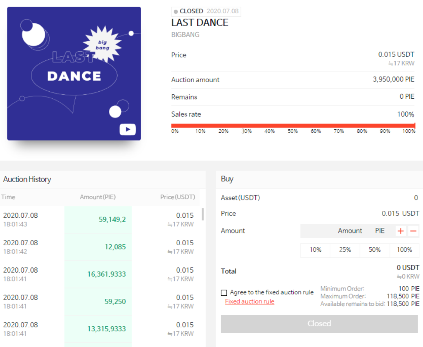423x347 pixels.
Task: Click the BIGBANG artist name
Action: point(185,35)
